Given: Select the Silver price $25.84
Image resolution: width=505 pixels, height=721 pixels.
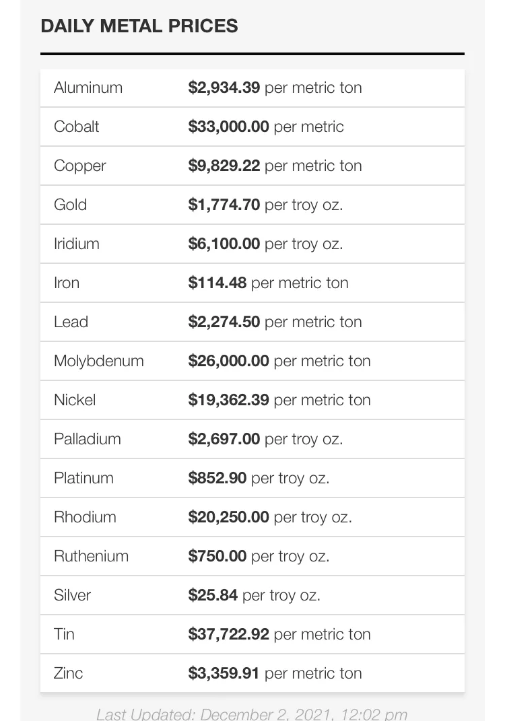Looking at the screenshot, I should coord(213,595).
